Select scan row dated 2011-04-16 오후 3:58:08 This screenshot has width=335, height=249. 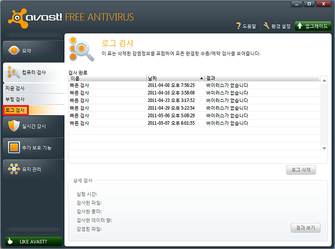[194, 93]
